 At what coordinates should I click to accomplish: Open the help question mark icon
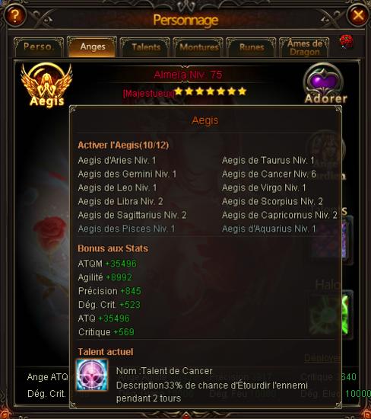click(x=14, y=15)
